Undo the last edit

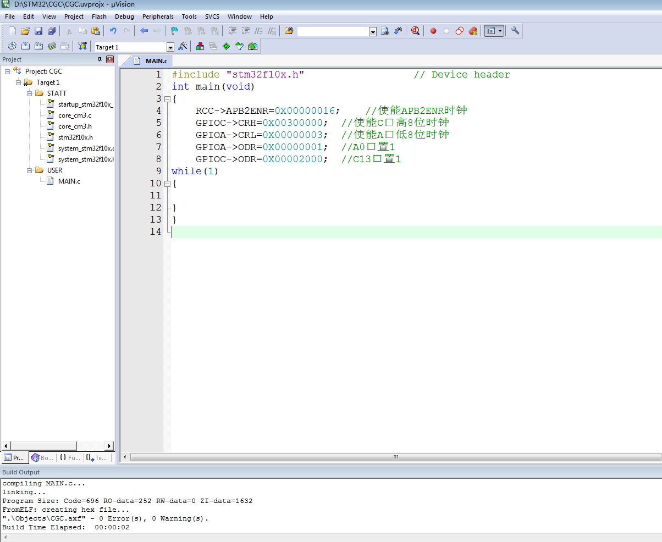point(113,31)
